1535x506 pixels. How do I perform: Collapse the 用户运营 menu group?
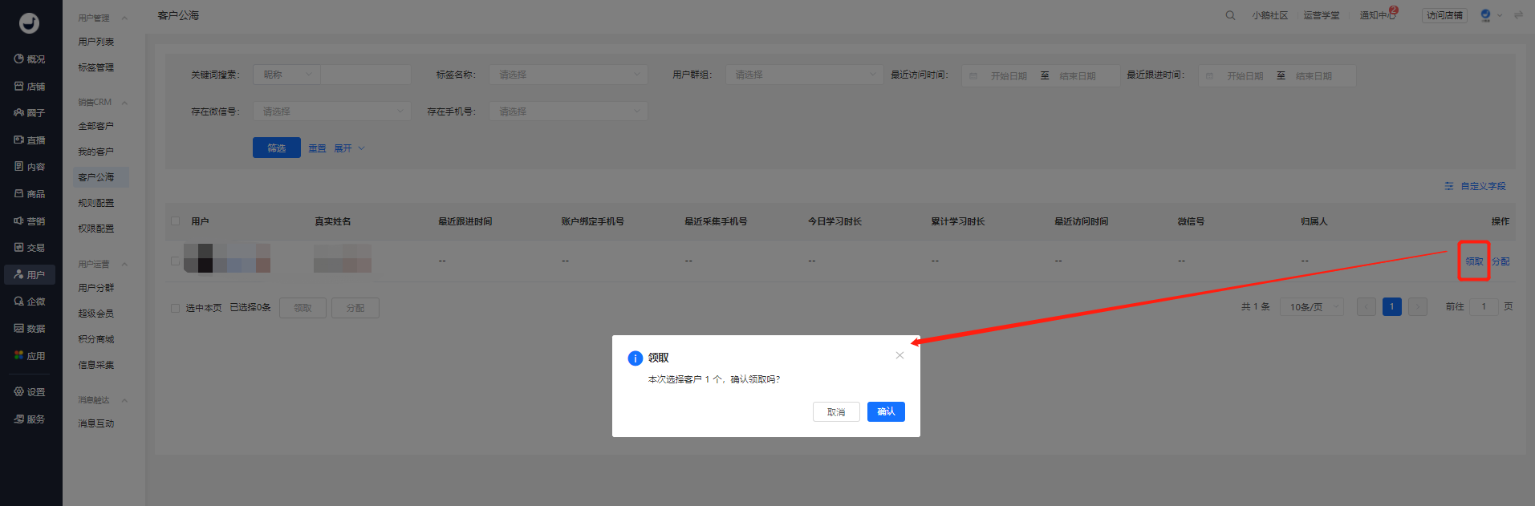pos(124,265)
